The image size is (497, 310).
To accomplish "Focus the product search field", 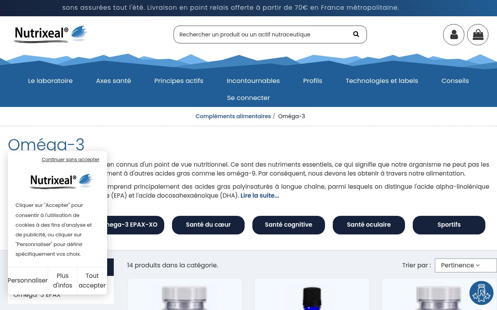I will click(270, 34).
